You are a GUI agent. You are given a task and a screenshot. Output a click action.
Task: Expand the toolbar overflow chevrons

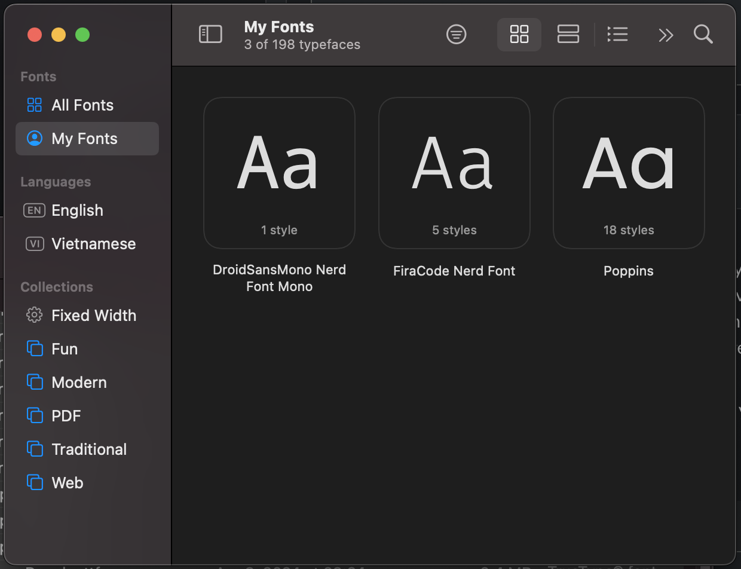666,35
